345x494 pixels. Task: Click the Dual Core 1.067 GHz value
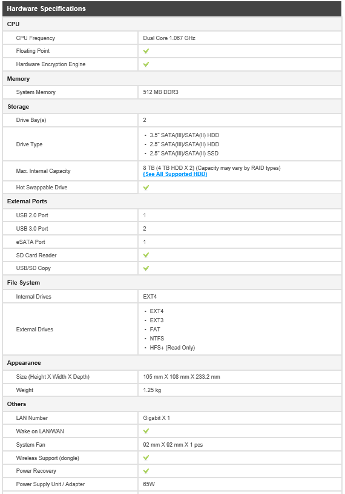tap(169, 38)
